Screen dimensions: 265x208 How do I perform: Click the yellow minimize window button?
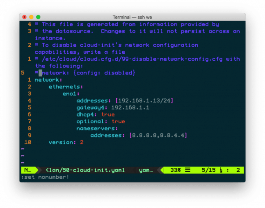click(x=31, y=17)
